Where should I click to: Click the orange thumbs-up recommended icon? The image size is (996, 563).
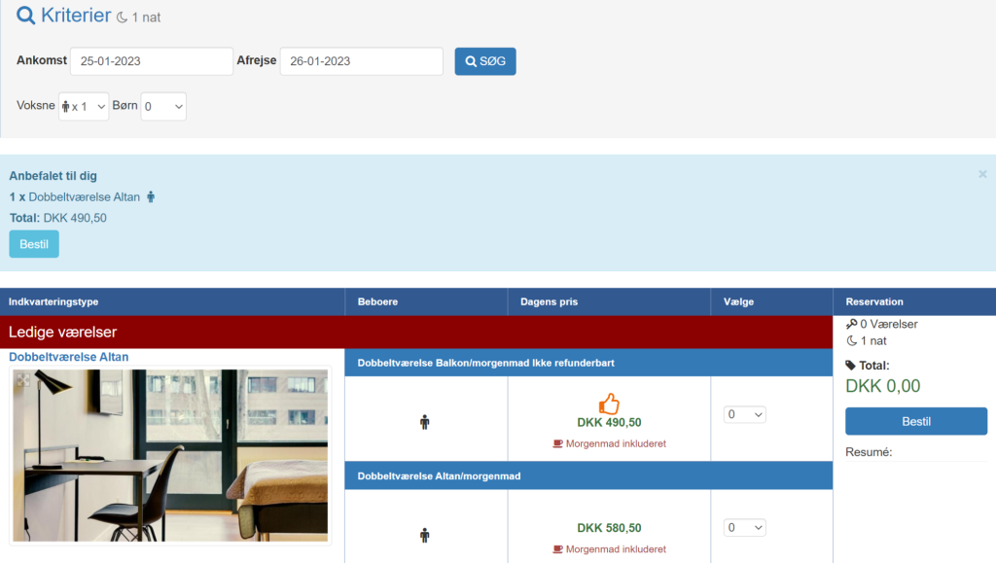pos(609,404)
